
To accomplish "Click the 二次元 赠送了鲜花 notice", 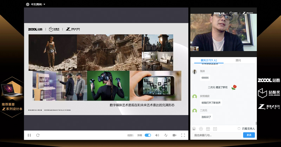I will click(x=217, y=87).
